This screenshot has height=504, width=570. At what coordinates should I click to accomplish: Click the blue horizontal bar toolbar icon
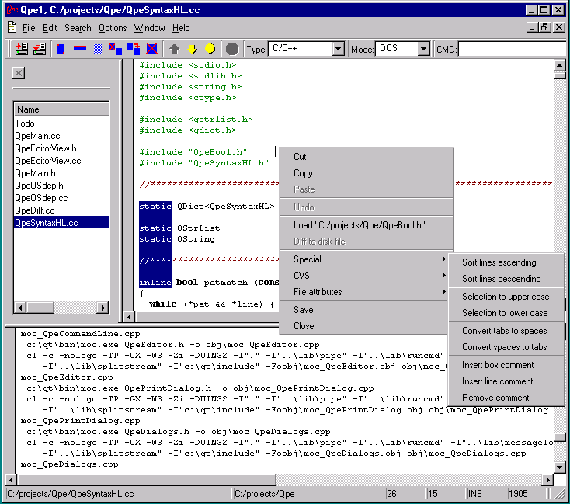(x=79, y=49)
